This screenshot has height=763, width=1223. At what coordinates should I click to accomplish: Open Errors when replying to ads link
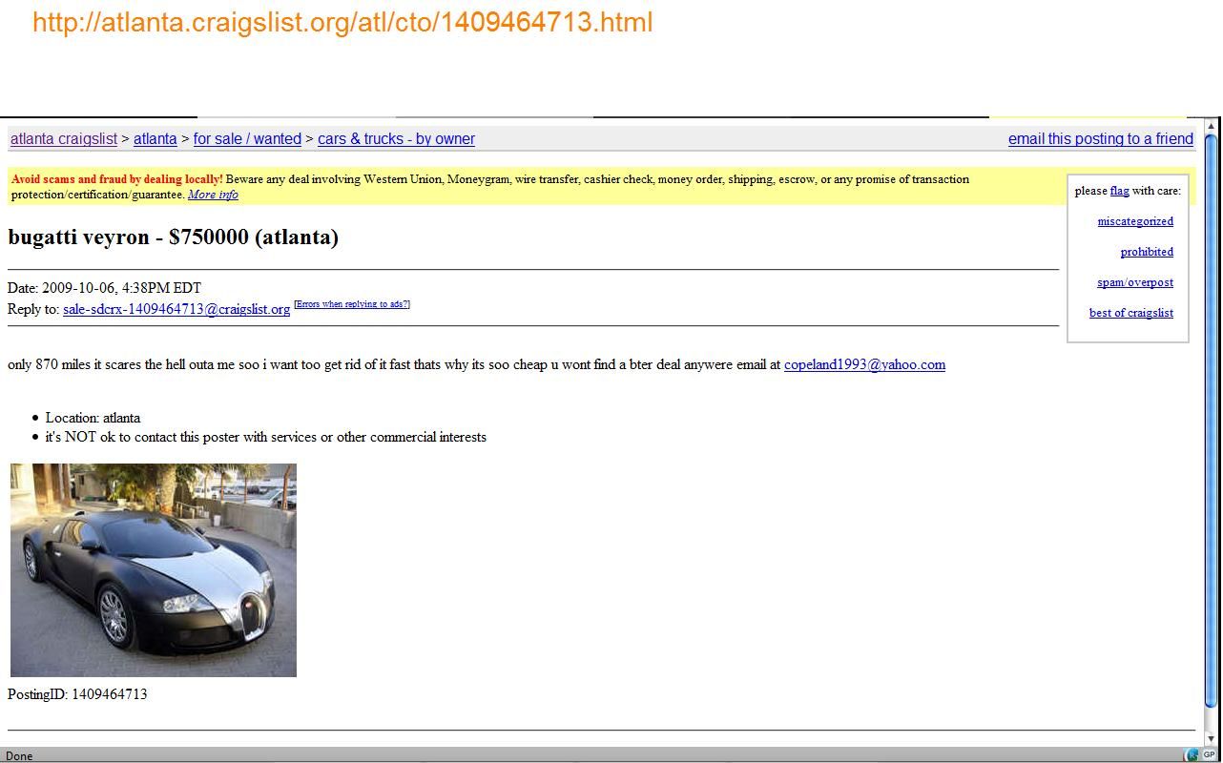click(x=352, y=304)
